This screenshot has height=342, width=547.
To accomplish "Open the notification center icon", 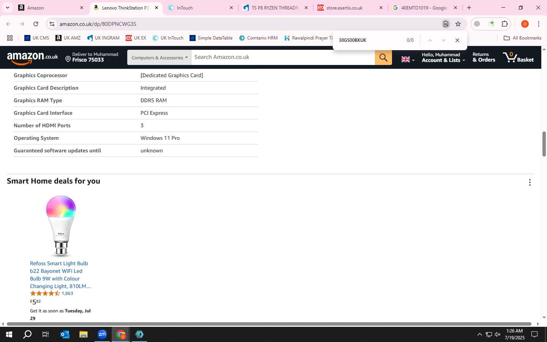I will pyautogui.click(x=534, y=334).
